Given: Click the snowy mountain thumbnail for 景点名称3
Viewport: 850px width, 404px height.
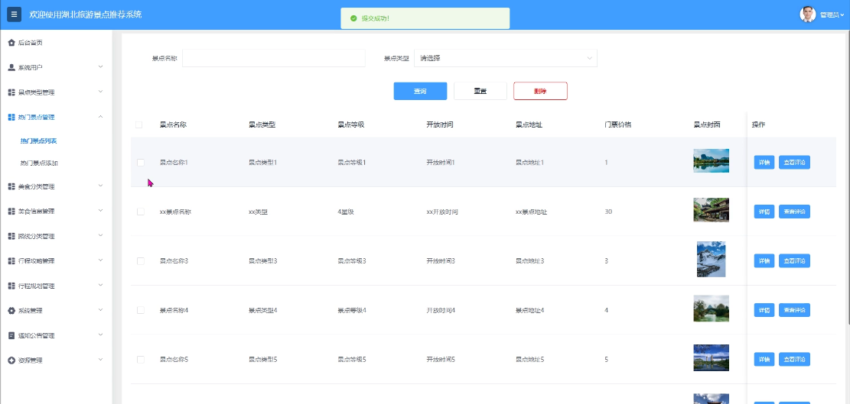Looking at the screenshot, I should [712, 259].
